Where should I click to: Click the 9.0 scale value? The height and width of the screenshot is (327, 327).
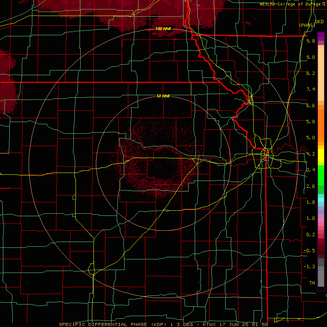click(x=311, y=57)
